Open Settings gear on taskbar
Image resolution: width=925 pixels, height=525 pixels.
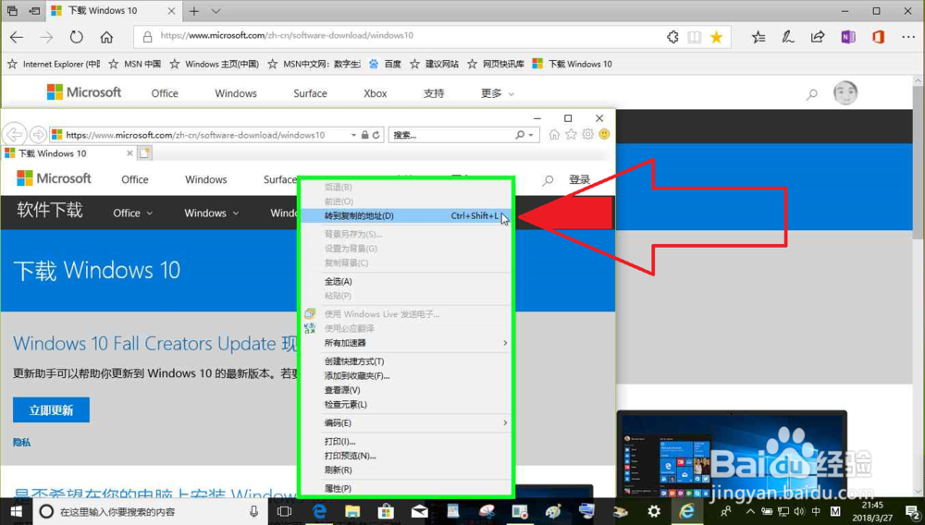click(654, 511)
